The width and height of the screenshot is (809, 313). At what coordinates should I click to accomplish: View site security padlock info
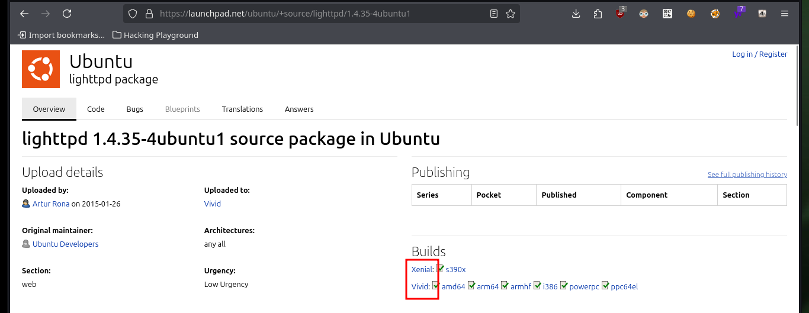coord(148,14)
